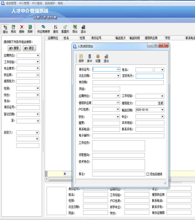Open the 帮助 menu
Viewport: 195px width, 220px height.
tap(60, 3)
